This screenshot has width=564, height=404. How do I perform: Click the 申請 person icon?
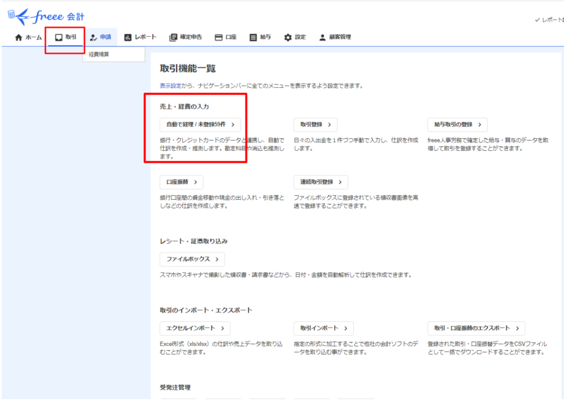[x=93, y=37]
